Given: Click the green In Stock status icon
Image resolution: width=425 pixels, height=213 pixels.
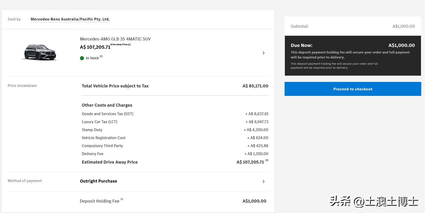Looking at the screenshot, I should 82,58.
